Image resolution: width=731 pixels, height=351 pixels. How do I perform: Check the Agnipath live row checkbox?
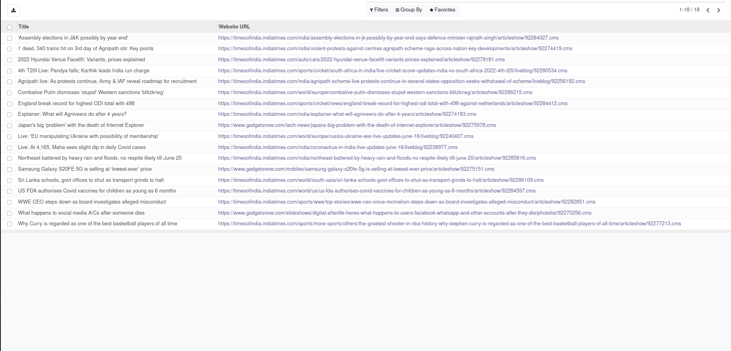coord(9,82)
